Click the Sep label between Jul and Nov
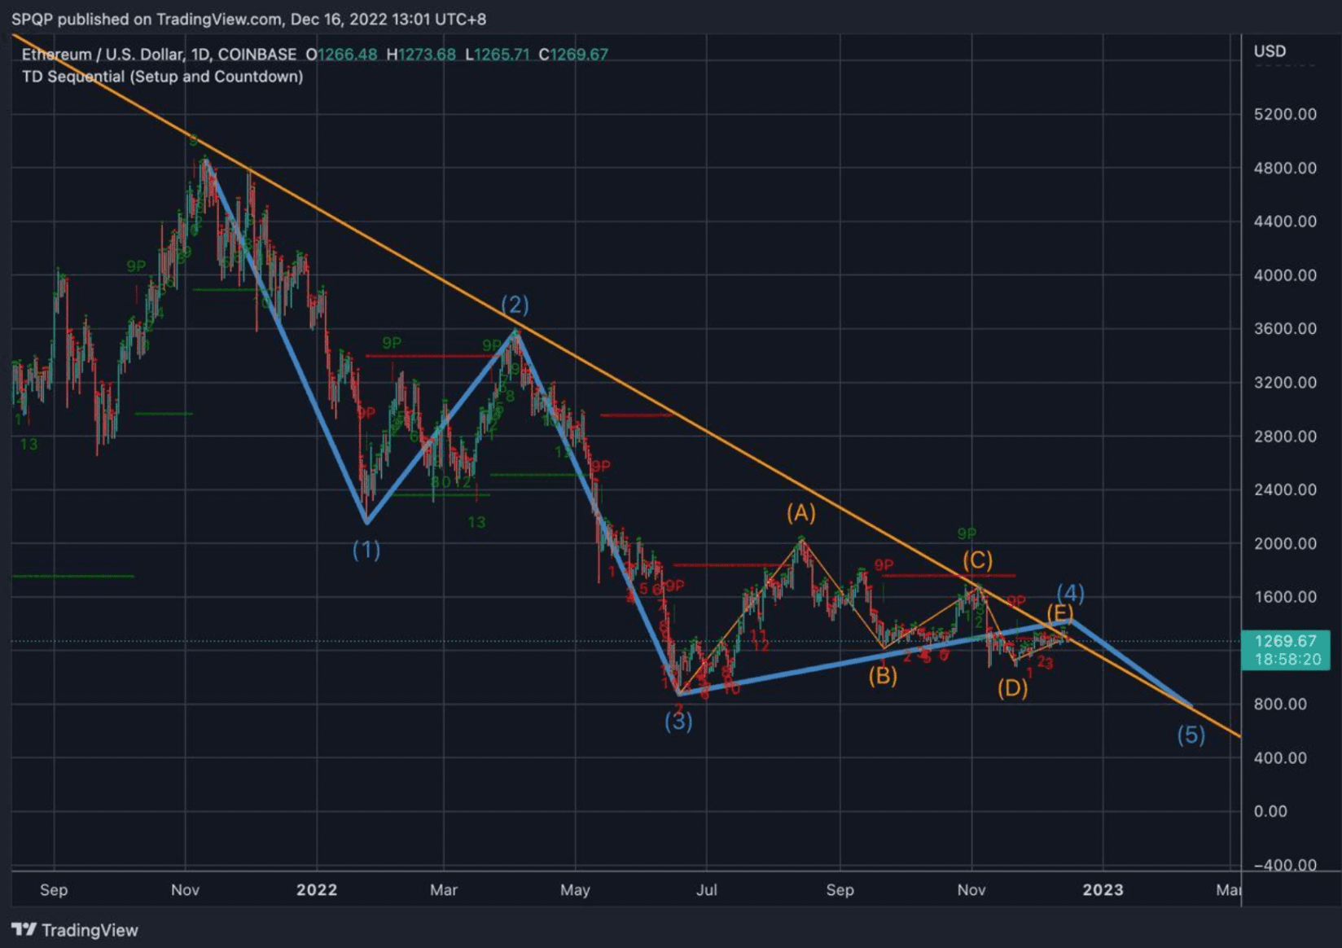 (x=840, y=889)
